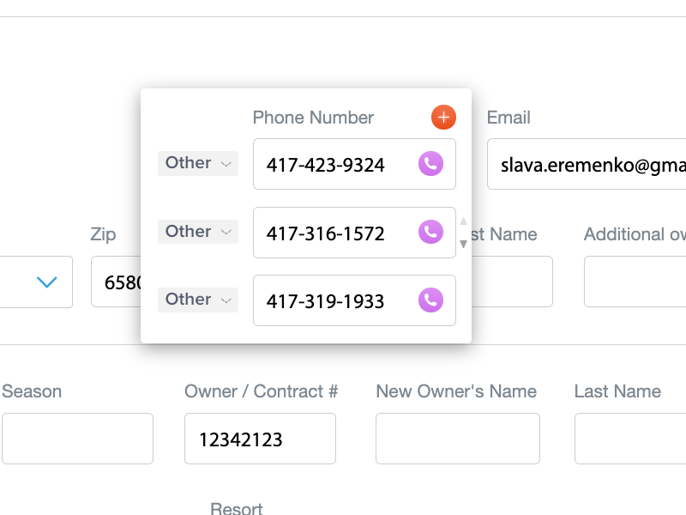Viewport: 686px width, 515px height.
Task: Click the call icon beside 417-319-1933
Action: pos(430,300)
